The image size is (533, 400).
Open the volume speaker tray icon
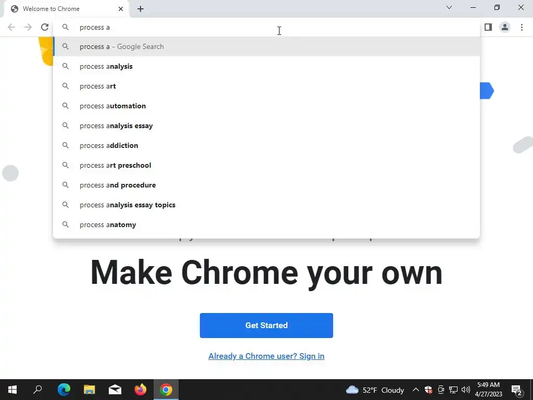466,390
